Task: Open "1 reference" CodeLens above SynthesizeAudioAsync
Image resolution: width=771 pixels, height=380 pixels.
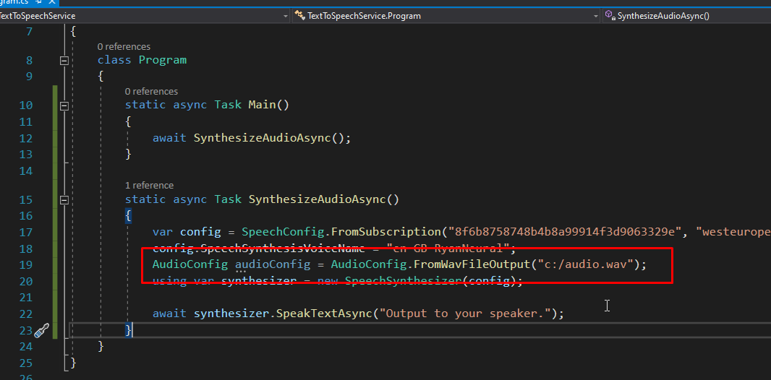Action: click(149, 185)
